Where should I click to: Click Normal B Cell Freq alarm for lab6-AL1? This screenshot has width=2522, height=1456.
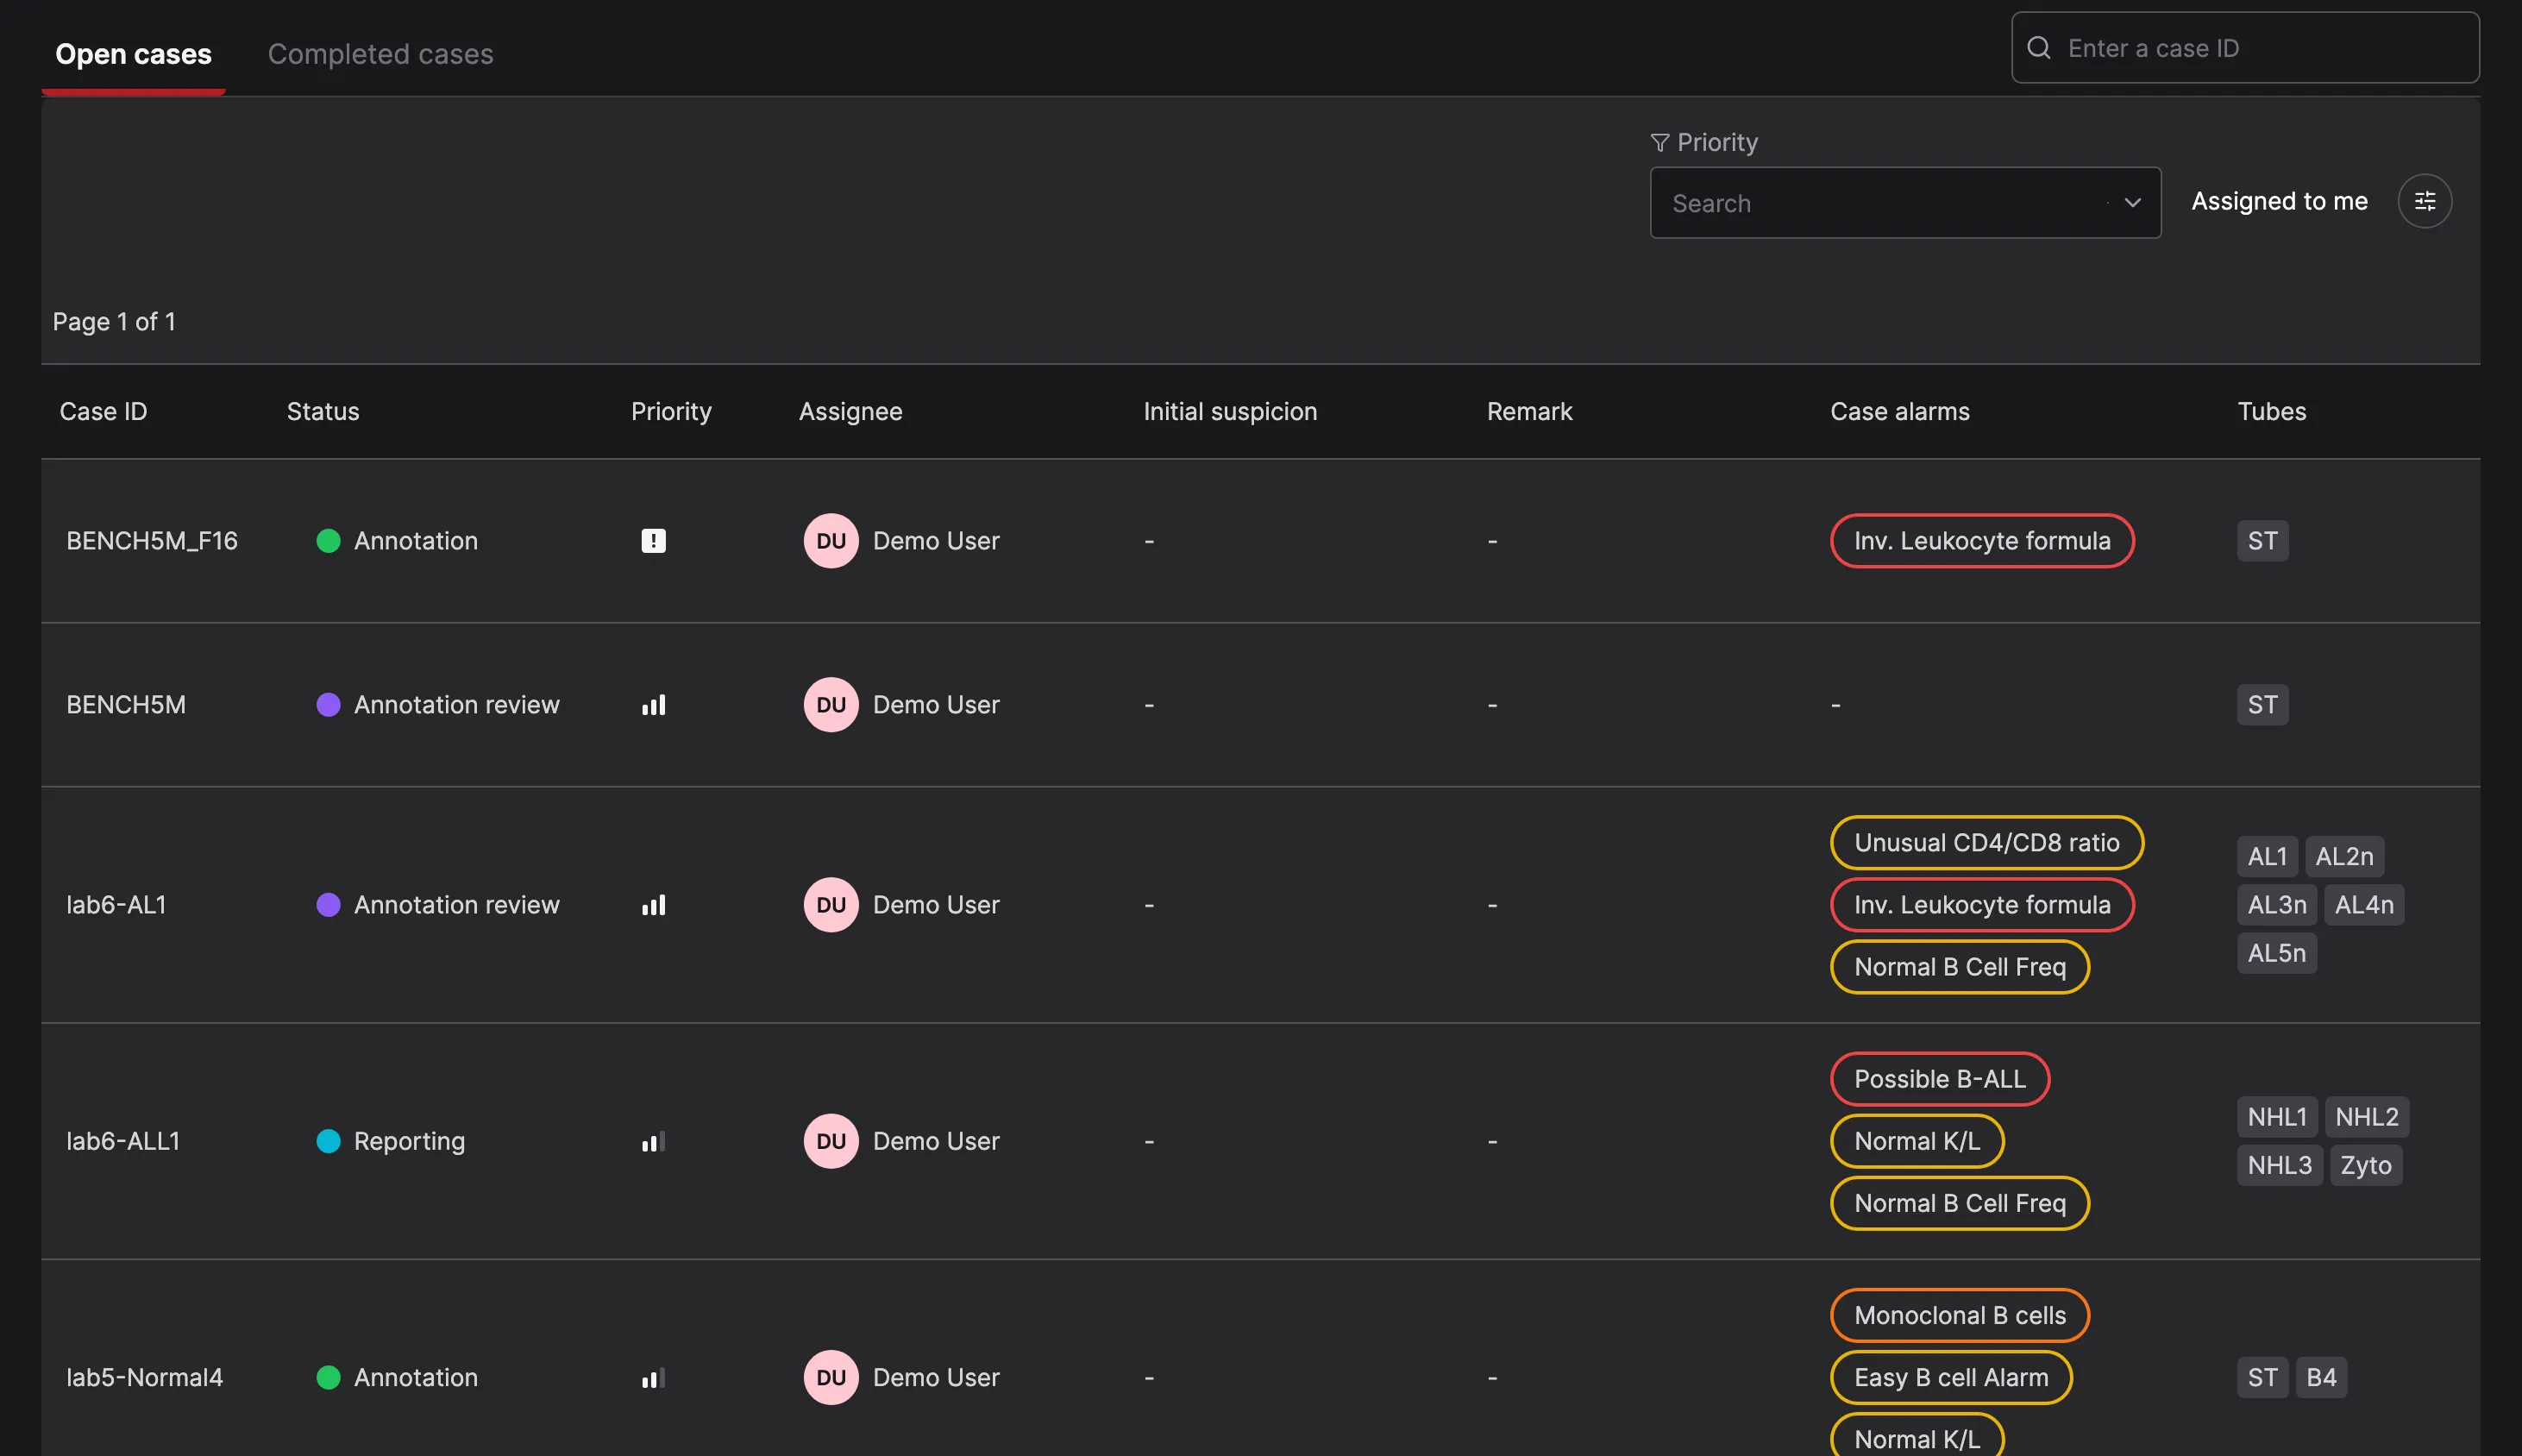tap(1960, 967)
